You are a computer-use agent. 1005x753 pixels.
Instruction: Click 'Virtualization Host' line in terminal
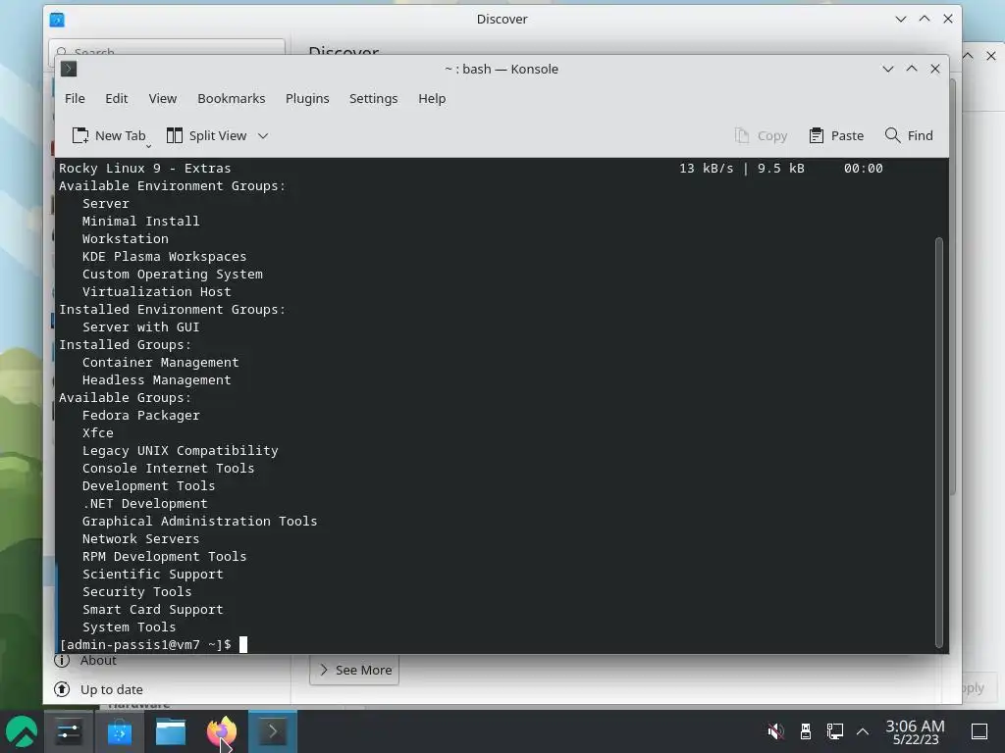click(x=156, y=292)
